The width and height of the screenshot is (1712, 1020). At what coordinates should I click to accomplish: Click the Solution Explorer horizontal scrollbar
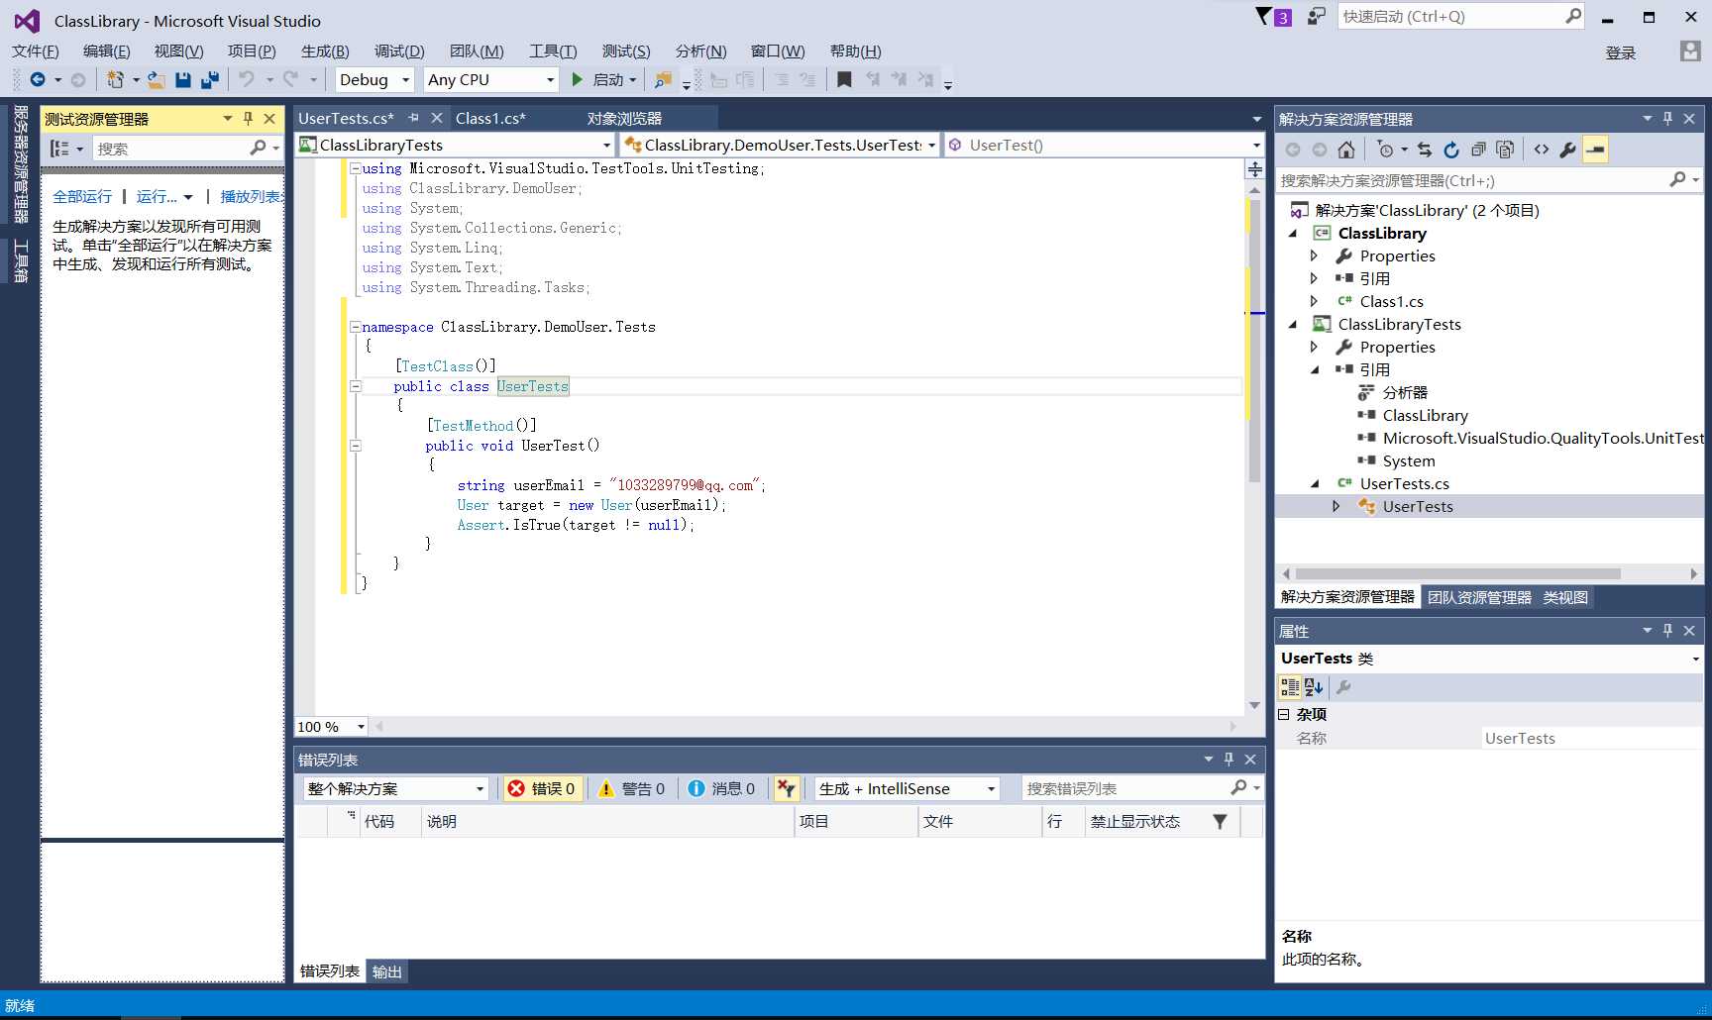pos(1458,573)
